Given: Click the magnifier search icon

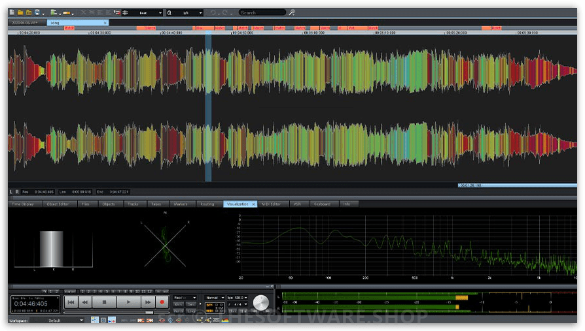Looking at the screenshot, I should click(x=292, y=12).
